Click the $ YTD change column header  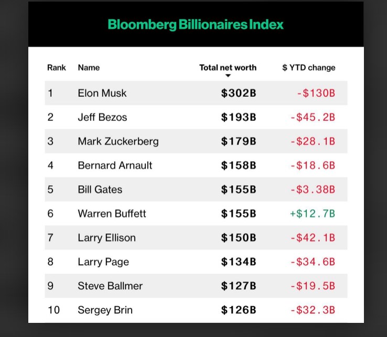click(309, 68)
